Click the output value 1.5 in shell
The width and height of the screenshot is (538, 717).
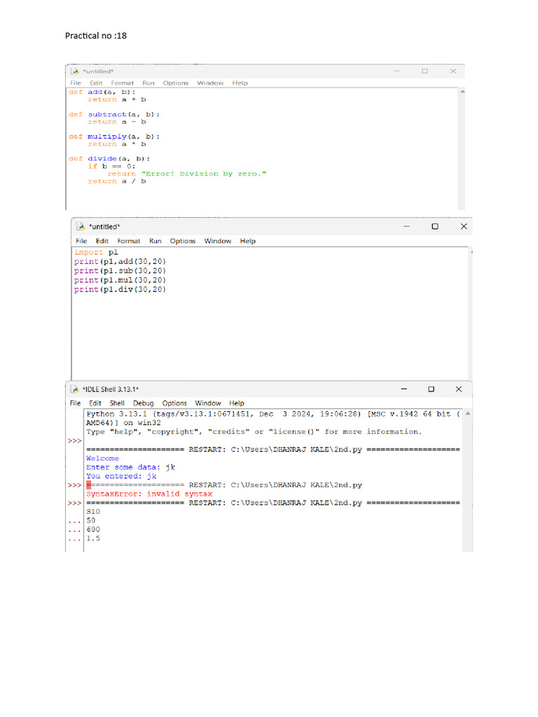point(93,538)
